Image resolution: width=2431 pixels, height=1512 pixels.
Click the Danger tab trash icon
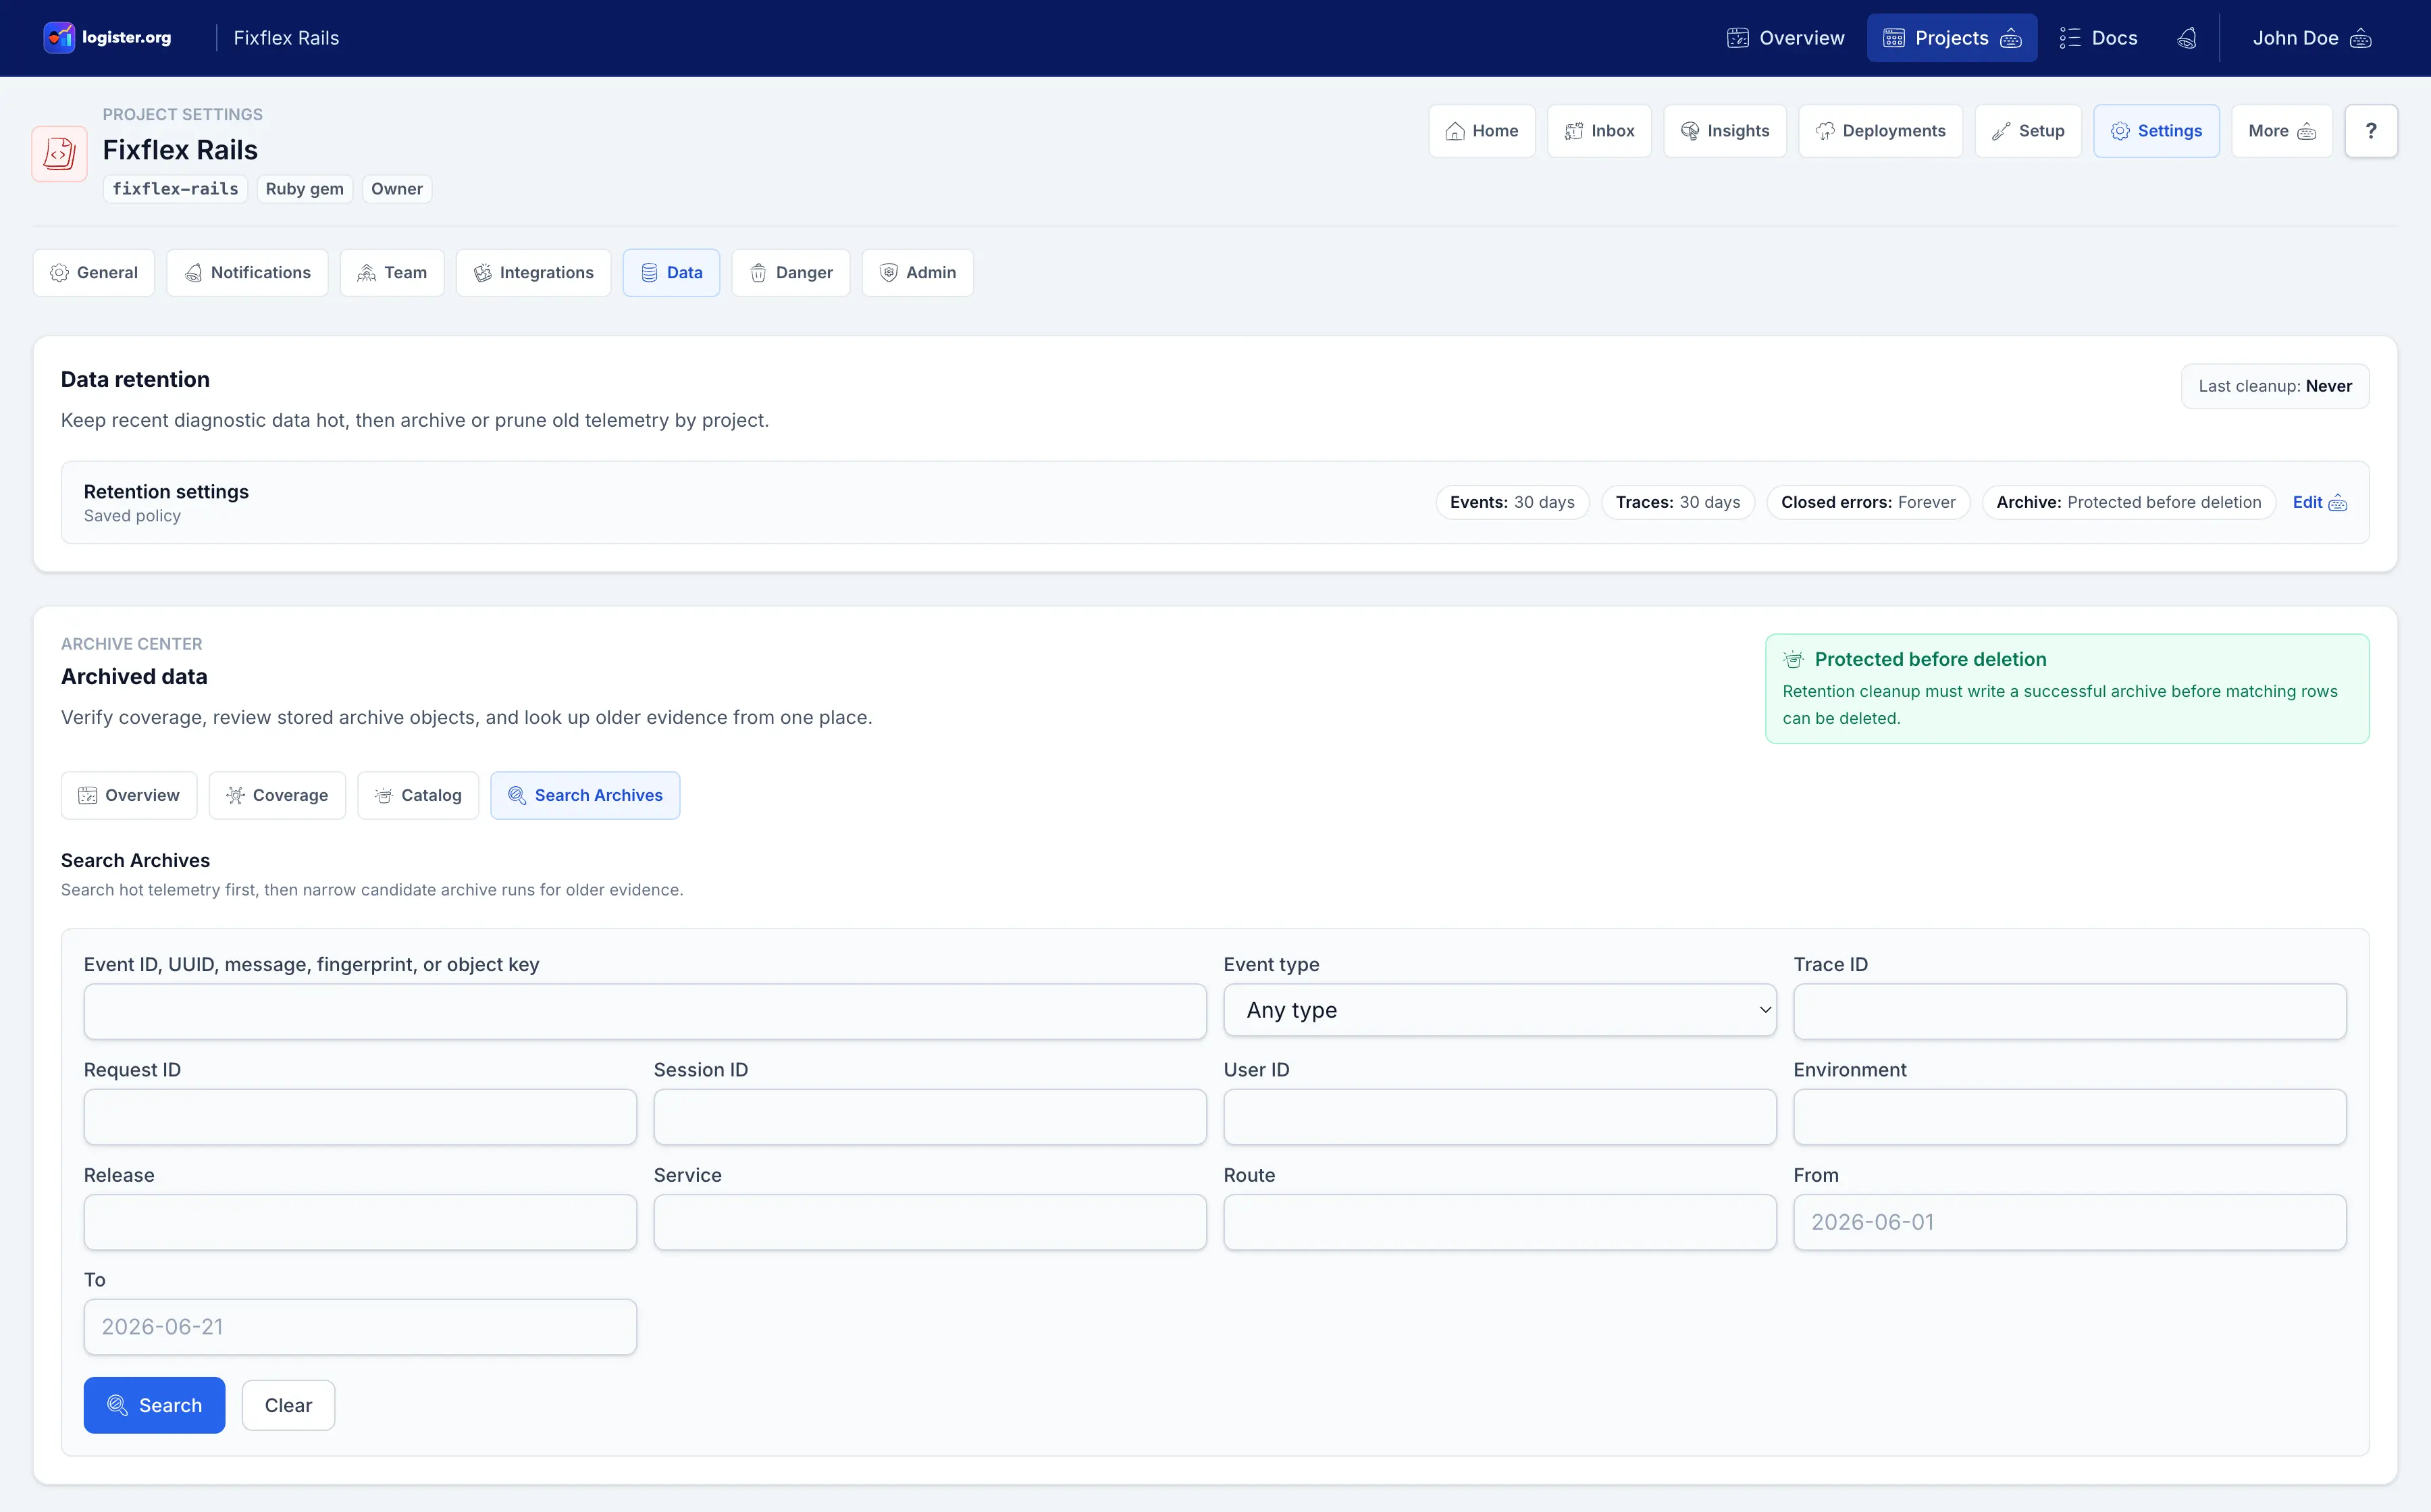pos(758,273)
